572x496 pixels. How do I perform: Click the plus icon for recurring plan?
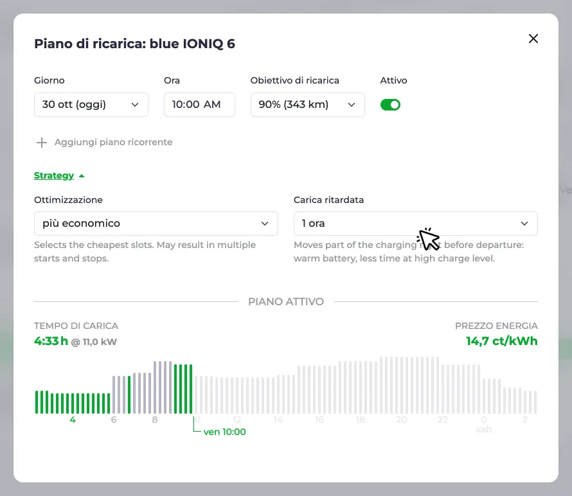[42, 142]
